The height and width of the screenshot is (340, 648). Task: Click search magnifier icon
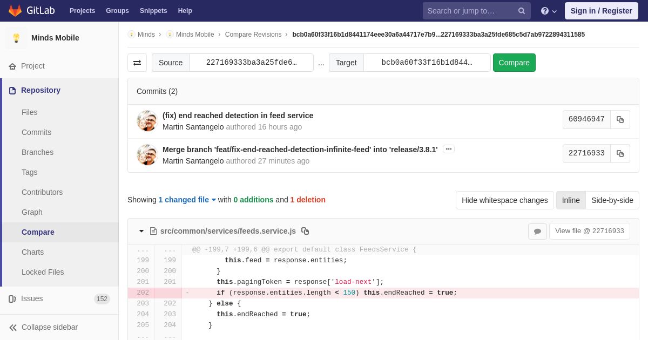pos(522,11)
